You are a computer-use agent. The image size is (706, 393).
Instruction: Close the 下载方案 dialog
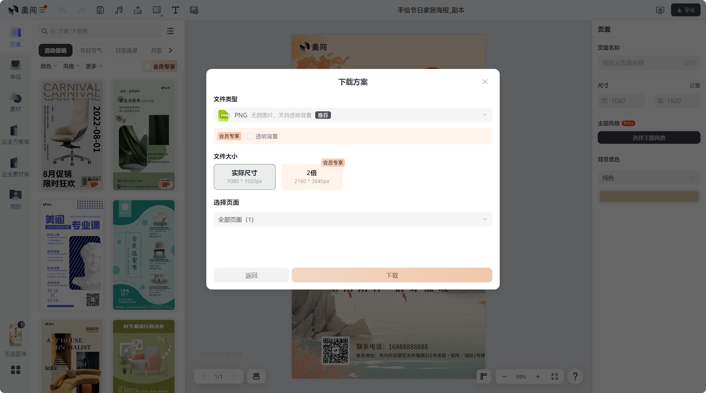coord(485,82)
